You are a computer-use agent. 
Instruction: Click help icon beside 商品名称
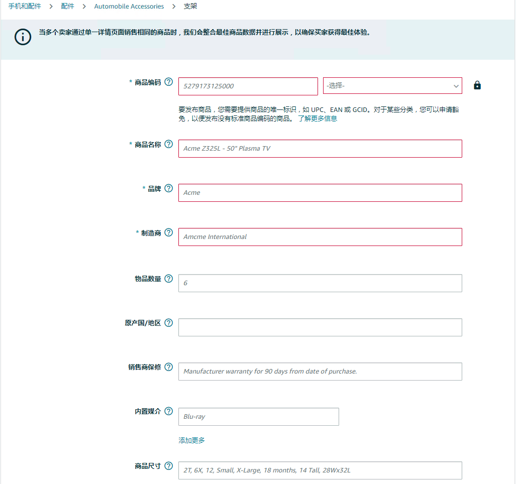pyautogui.click(x=168, y=144)
